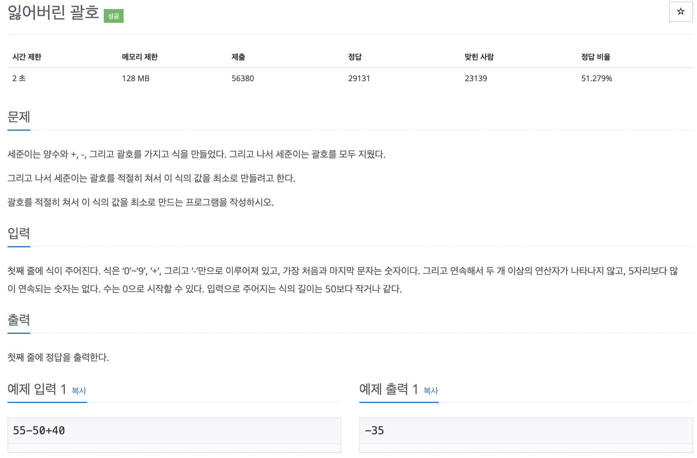The width and height of the screenshot is (697, 458).
Task: Click the 메모리 제한 column header
Action: click(x=140, y=57)
